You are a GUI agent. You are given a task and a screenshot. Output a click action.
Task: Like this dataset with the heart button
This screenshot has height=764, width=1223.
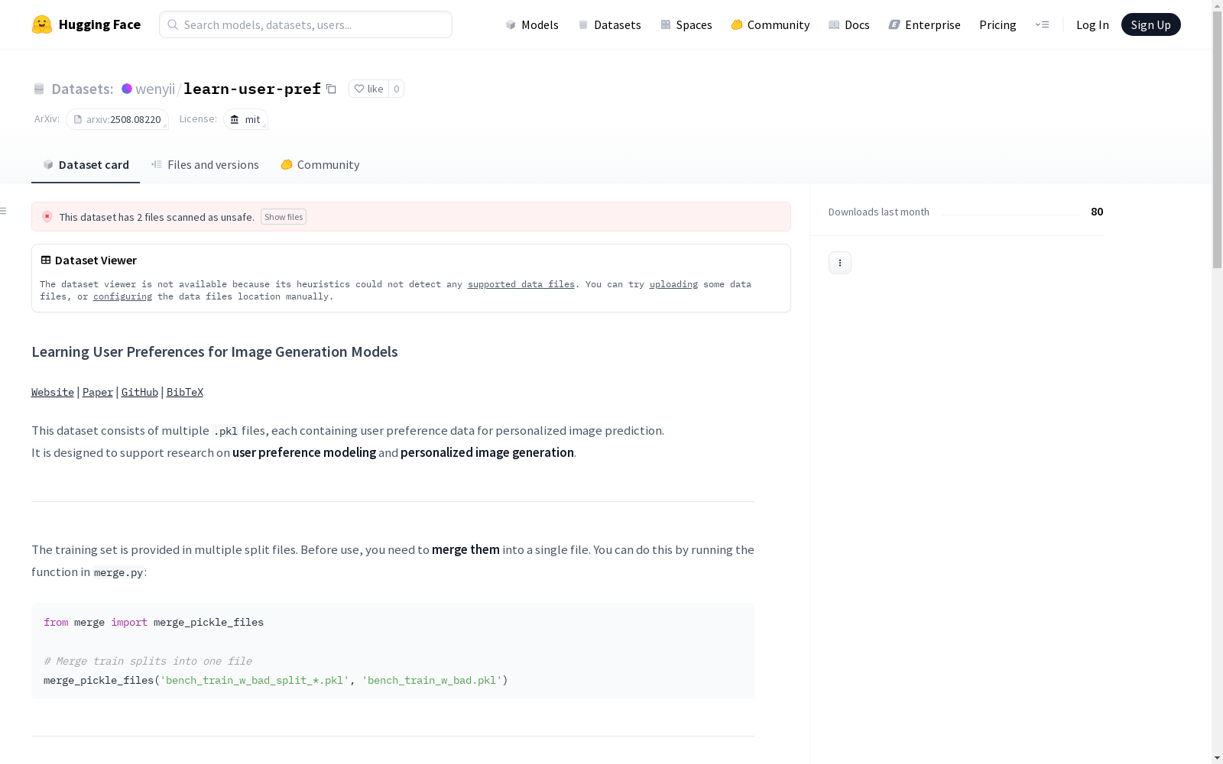368,89
